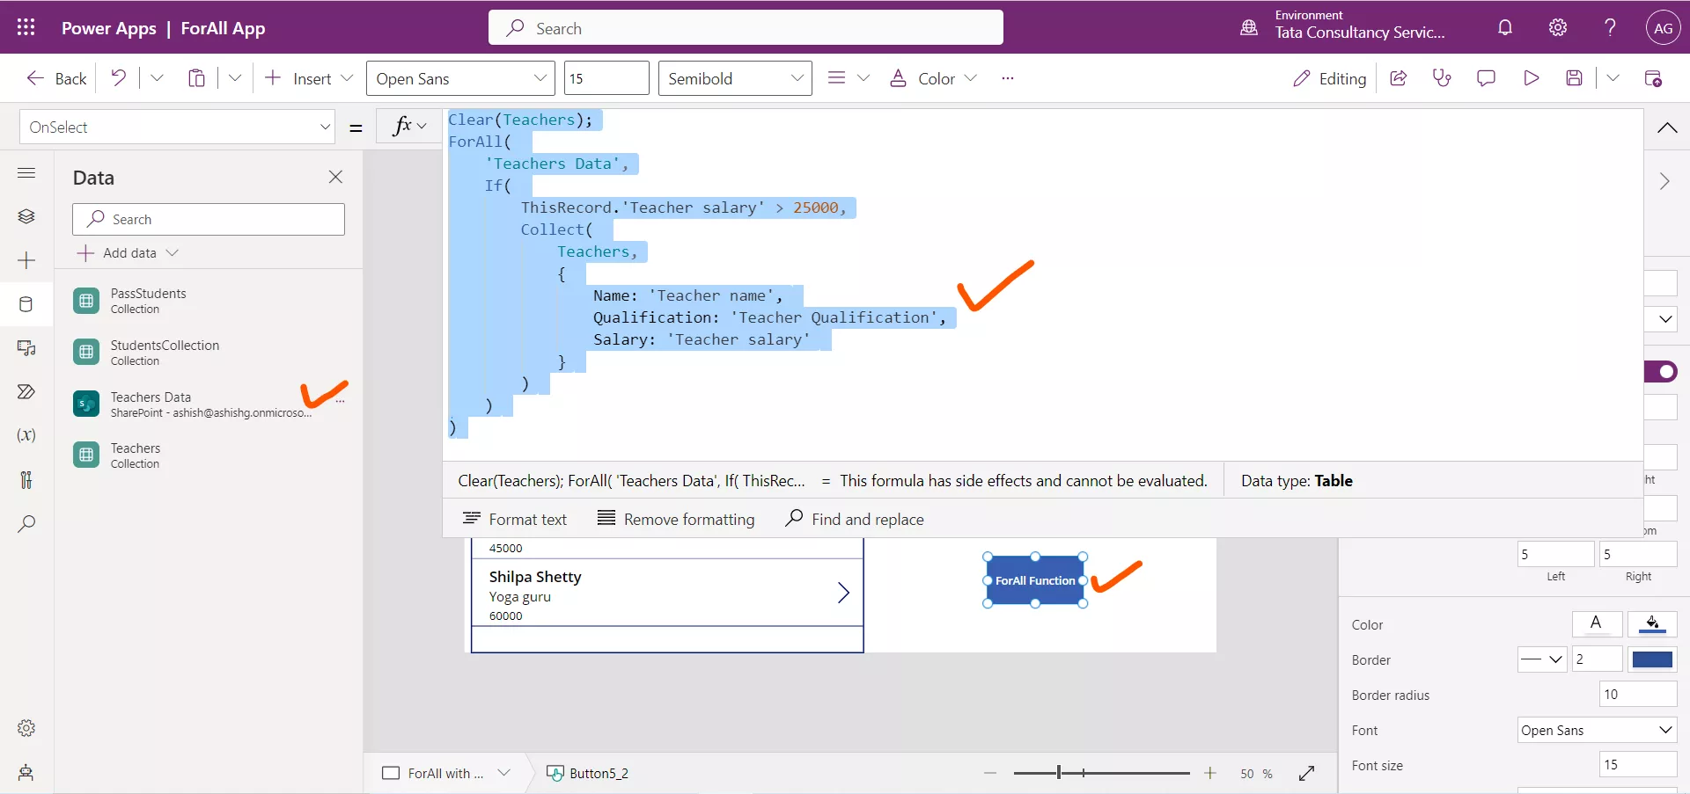Open the Media panel from sidebar

click(26, 349)
